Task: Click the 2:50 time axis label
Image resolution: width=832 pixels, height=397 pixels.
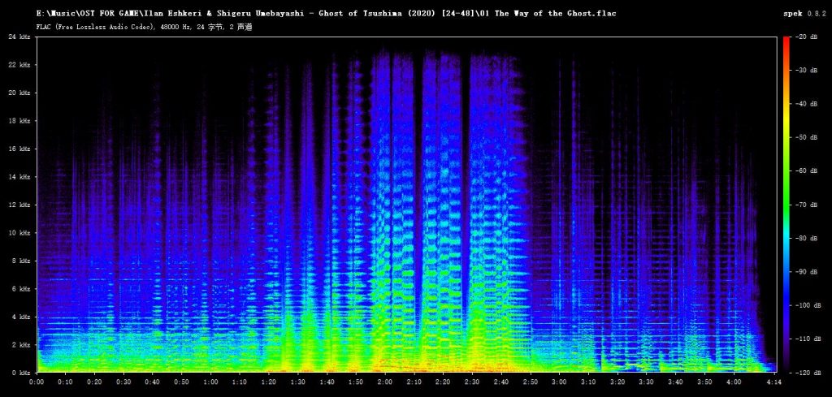Action: (x=530, y=382)
